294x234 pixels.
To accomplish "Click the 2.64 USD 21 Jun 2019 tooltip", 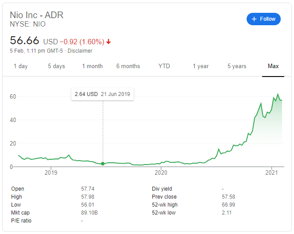I will (102, 94).
